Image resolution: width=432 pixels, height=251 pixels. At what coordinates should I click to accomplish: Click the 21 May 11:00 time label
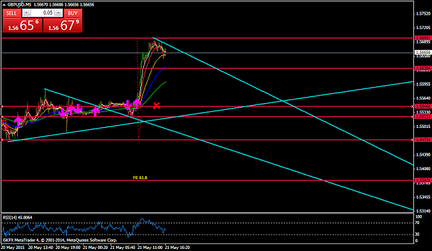pos(150,248)
